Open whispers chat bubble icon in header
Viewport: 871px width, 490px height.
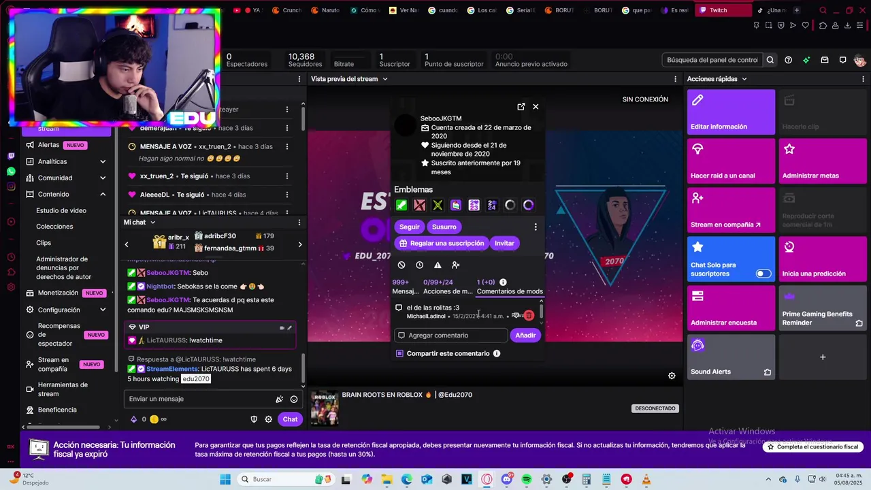[x=843, y=60]
